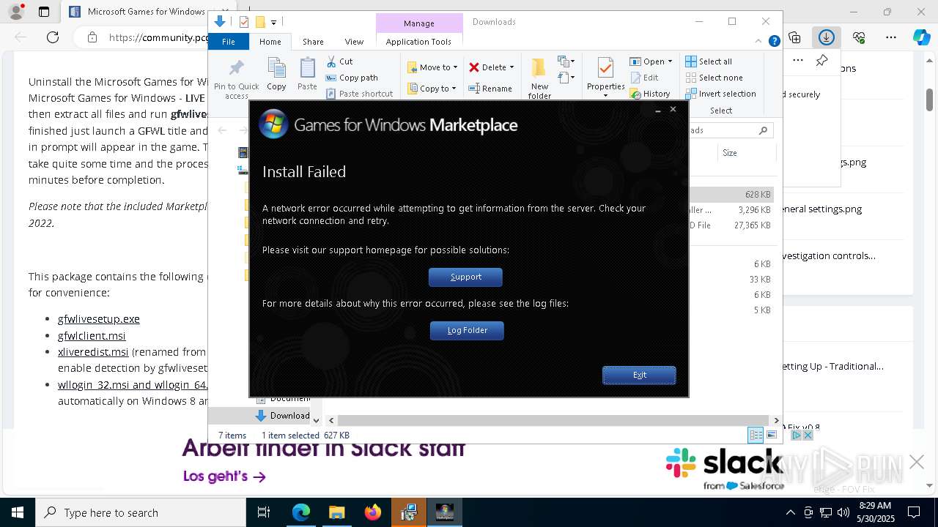Click the Manage contextual tab in Explorer
This screenshot has width=938, height=527.
(x=418, y=23)
